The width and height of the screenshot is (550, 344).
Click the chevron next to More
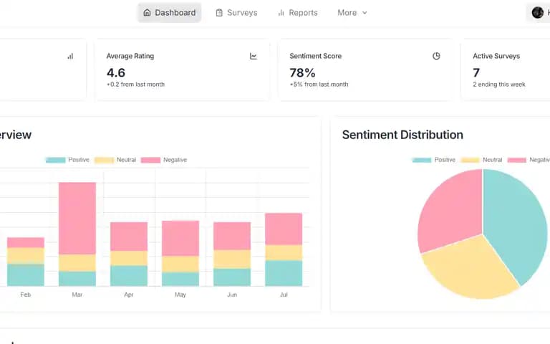click(x=365, y=13)
